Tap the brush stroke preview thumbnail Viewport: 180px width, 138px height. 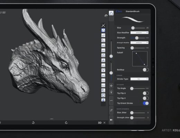click(x=133, y=19)
